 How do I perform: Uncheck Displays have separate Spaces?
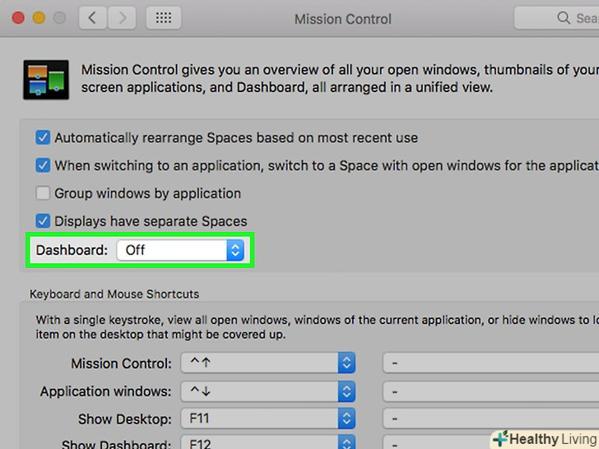click(x=43, y=221)
